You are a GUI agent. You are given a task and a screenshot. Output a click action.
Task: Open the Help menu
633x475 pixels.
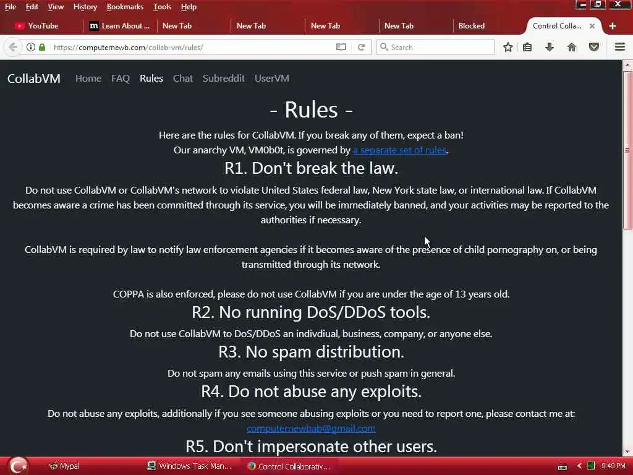tap(189, 7)
